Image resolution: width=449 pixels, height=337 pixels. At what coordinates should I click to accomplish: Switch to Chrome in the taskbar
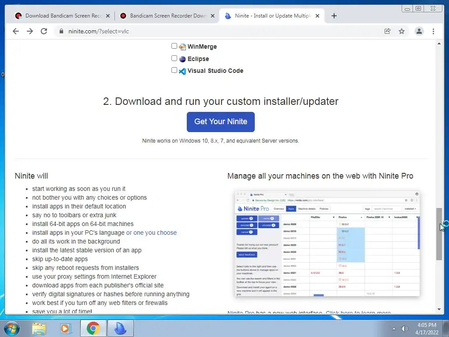click(x=93, y=328)
